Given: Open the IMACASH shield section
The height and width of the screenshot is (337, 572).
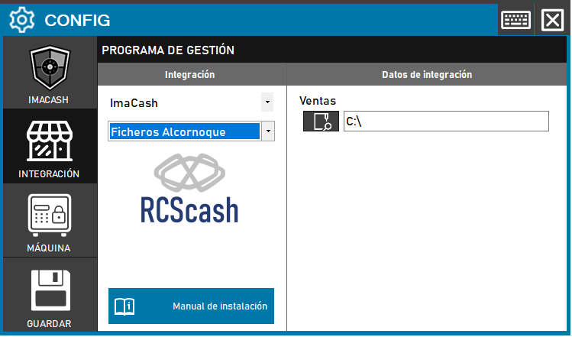Looking at the screenshot, I should tap(50, 72).
